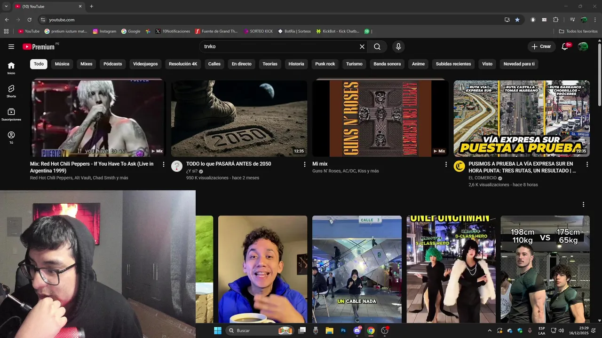This screenshot has width=602, height=338.
Task: Select the Mixes filter chip
Action: [87, 64]
